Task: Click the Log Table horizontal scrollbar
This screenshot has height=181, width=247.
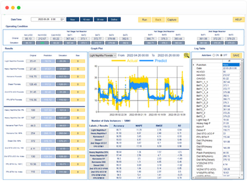Action: [206, 178]
